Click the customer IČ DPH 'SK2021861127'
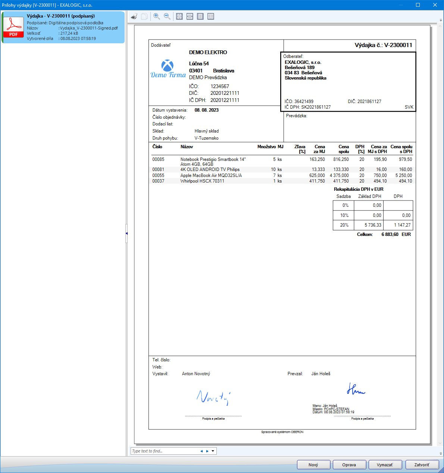This screenshot has height=473, width=444. tap(316, 107)
